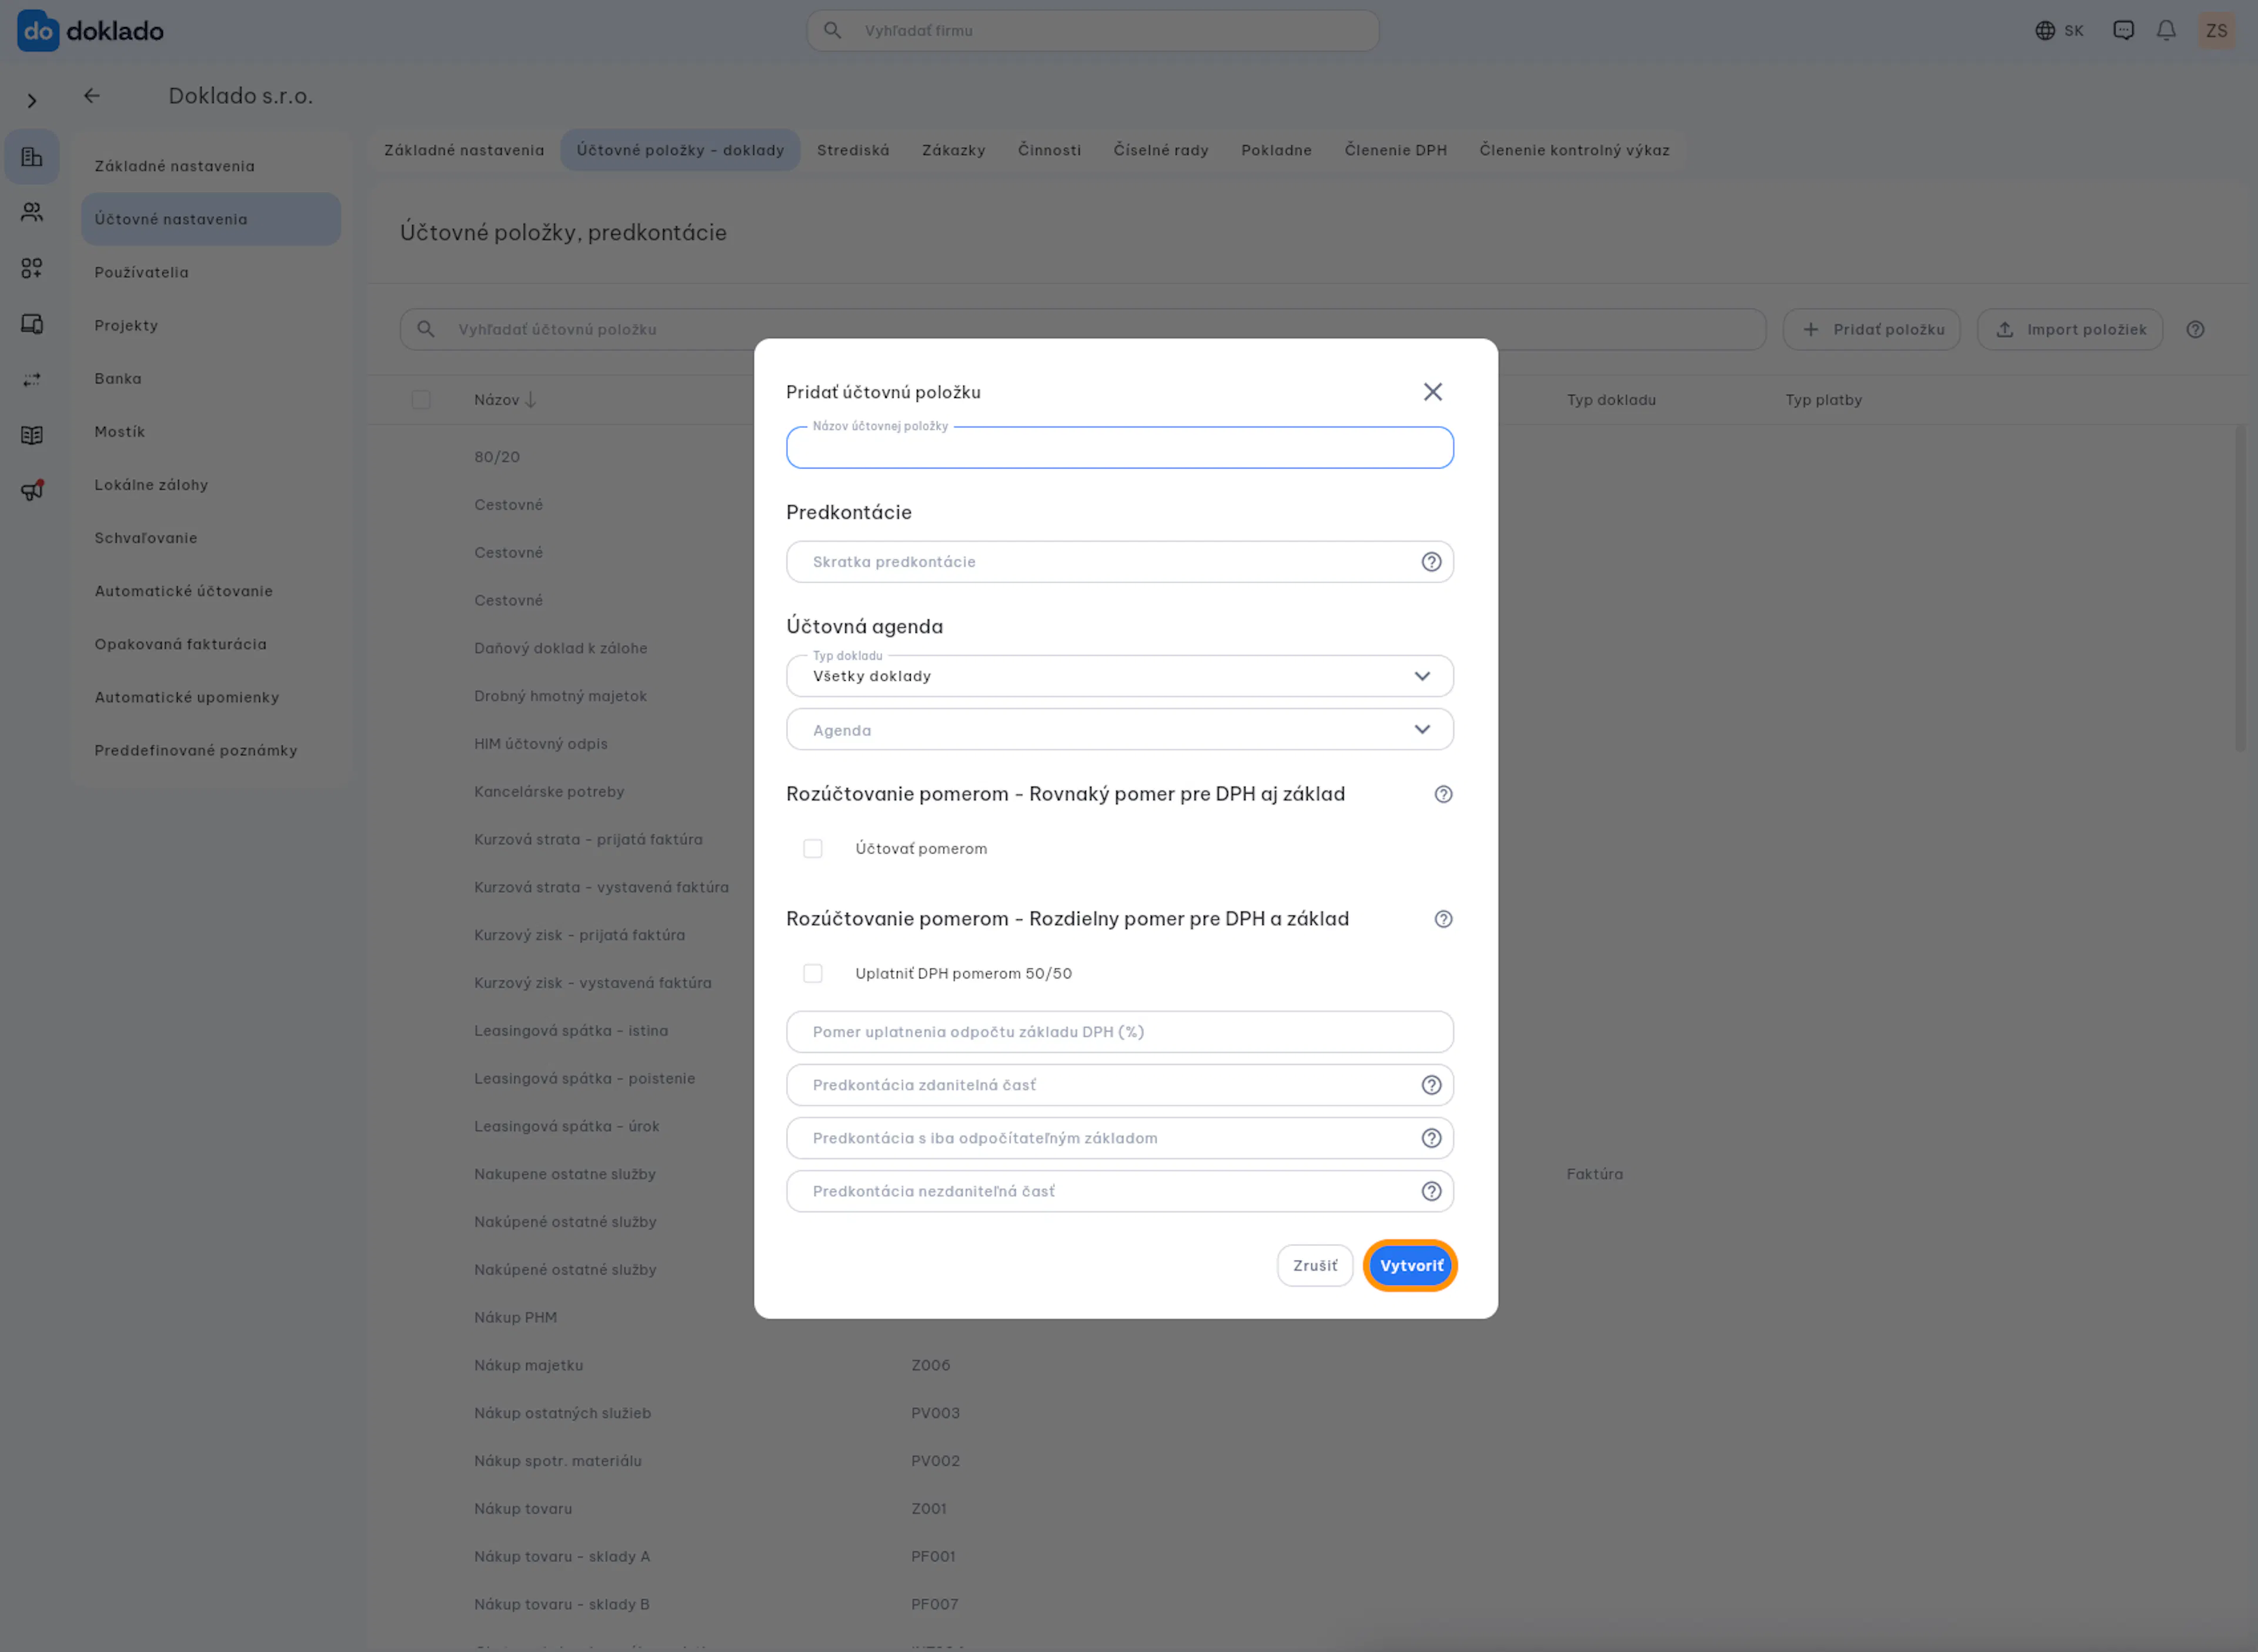This screenshot has height=1652, width=2258.
Task: Tick Uplatniť DPH pomerom 50/50
Action: tap(813, 974)
